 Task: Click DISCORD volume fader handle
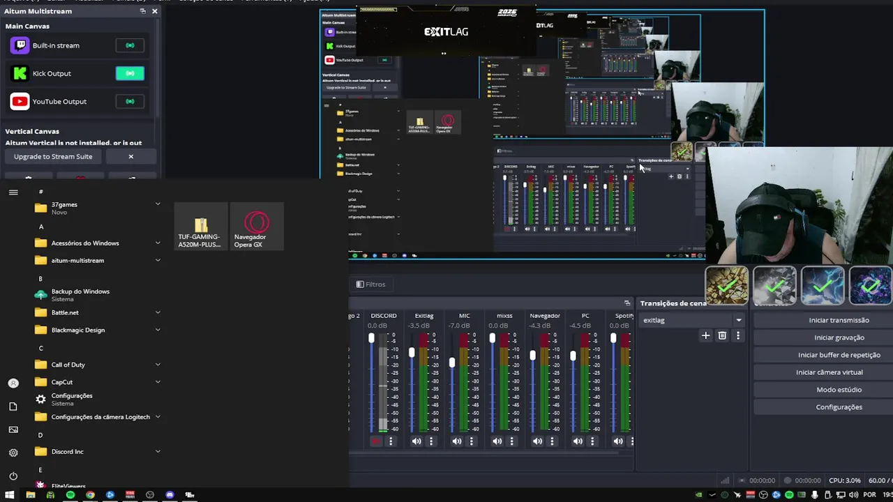pyautogui.click(x=371, y=338)
